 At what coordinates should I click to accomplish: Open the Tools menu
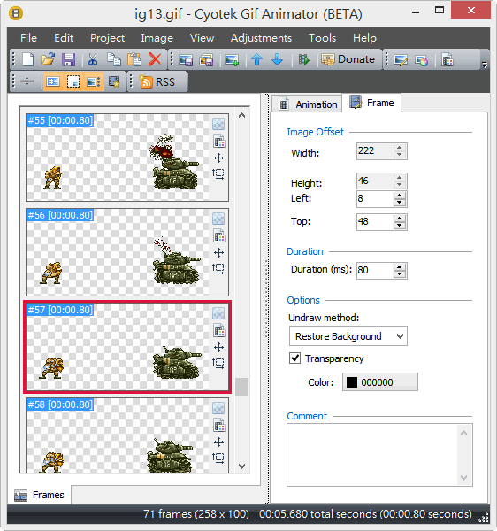(322, 38)
